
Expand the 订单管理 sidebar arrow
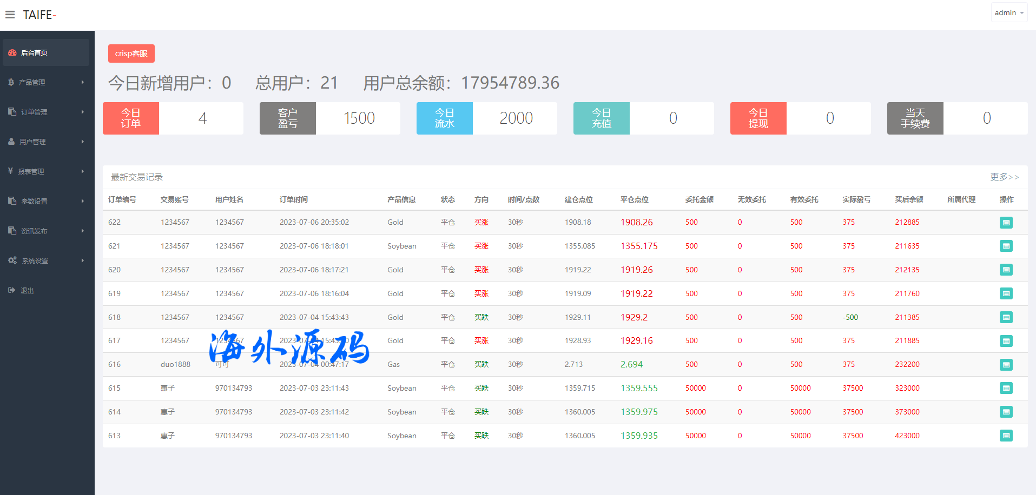click(82, 112)
